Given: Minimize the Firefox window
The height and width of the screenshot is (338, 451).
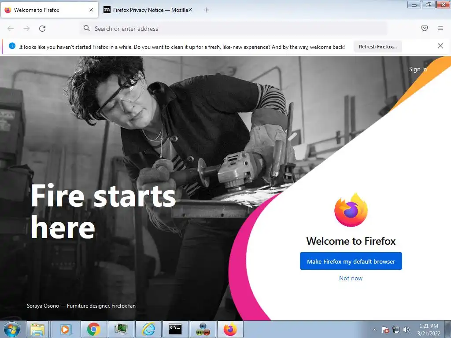Looking at the screenshot, I should click(x=414, y=4).
